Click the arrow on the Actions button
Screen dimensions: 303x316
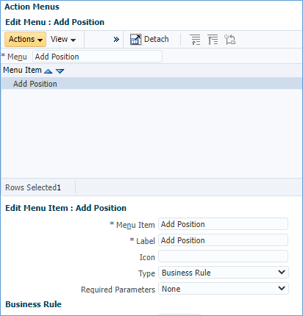point(40,40)
